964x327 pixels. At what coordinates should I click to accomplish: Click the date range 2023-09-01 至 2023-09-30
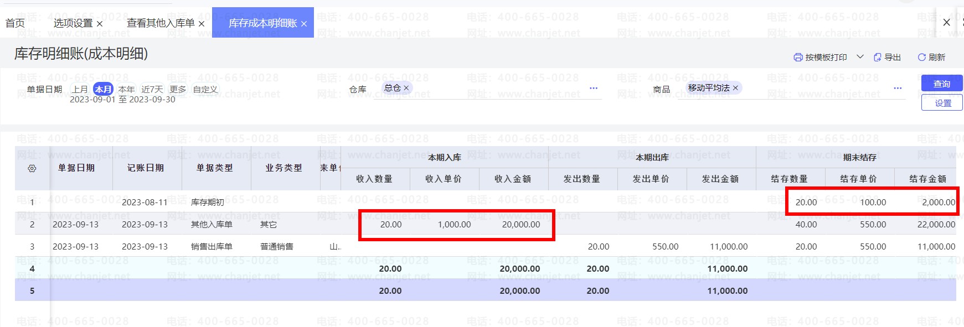(122, 100)
